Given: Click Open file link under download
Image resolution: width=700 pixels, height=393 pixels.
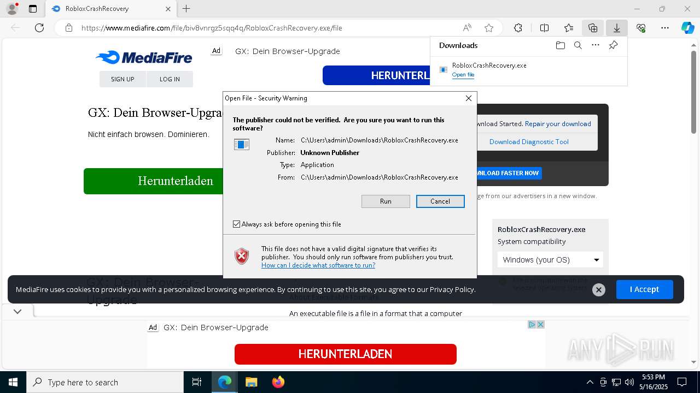Looking at the screenshot, I should coord(463,75).
